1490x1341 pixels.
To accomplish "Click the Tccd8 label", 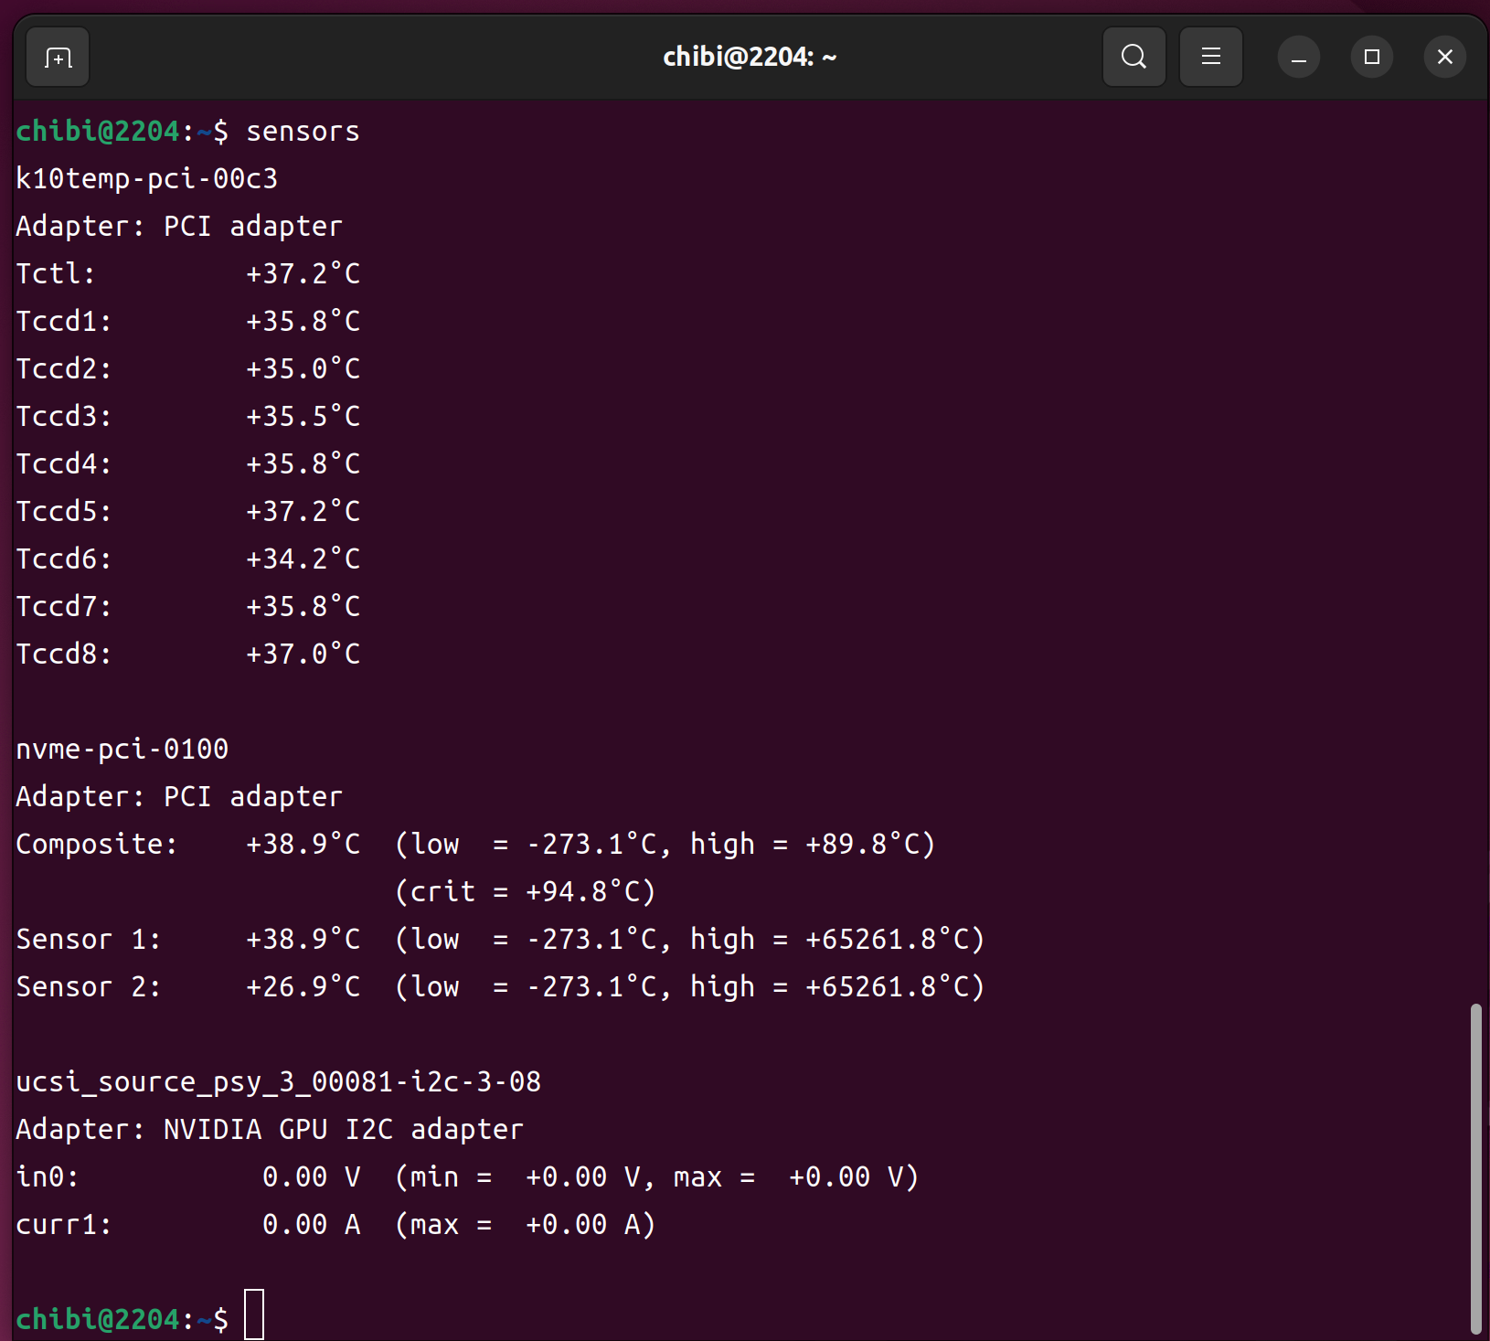I will coord(63,655).
